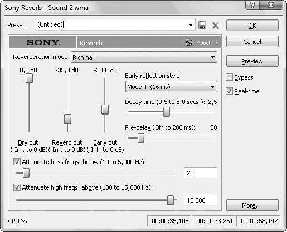The width and height of the screenshot is (287, 232).
Task: Open the More... button
Action: click(x=252, y=205)
